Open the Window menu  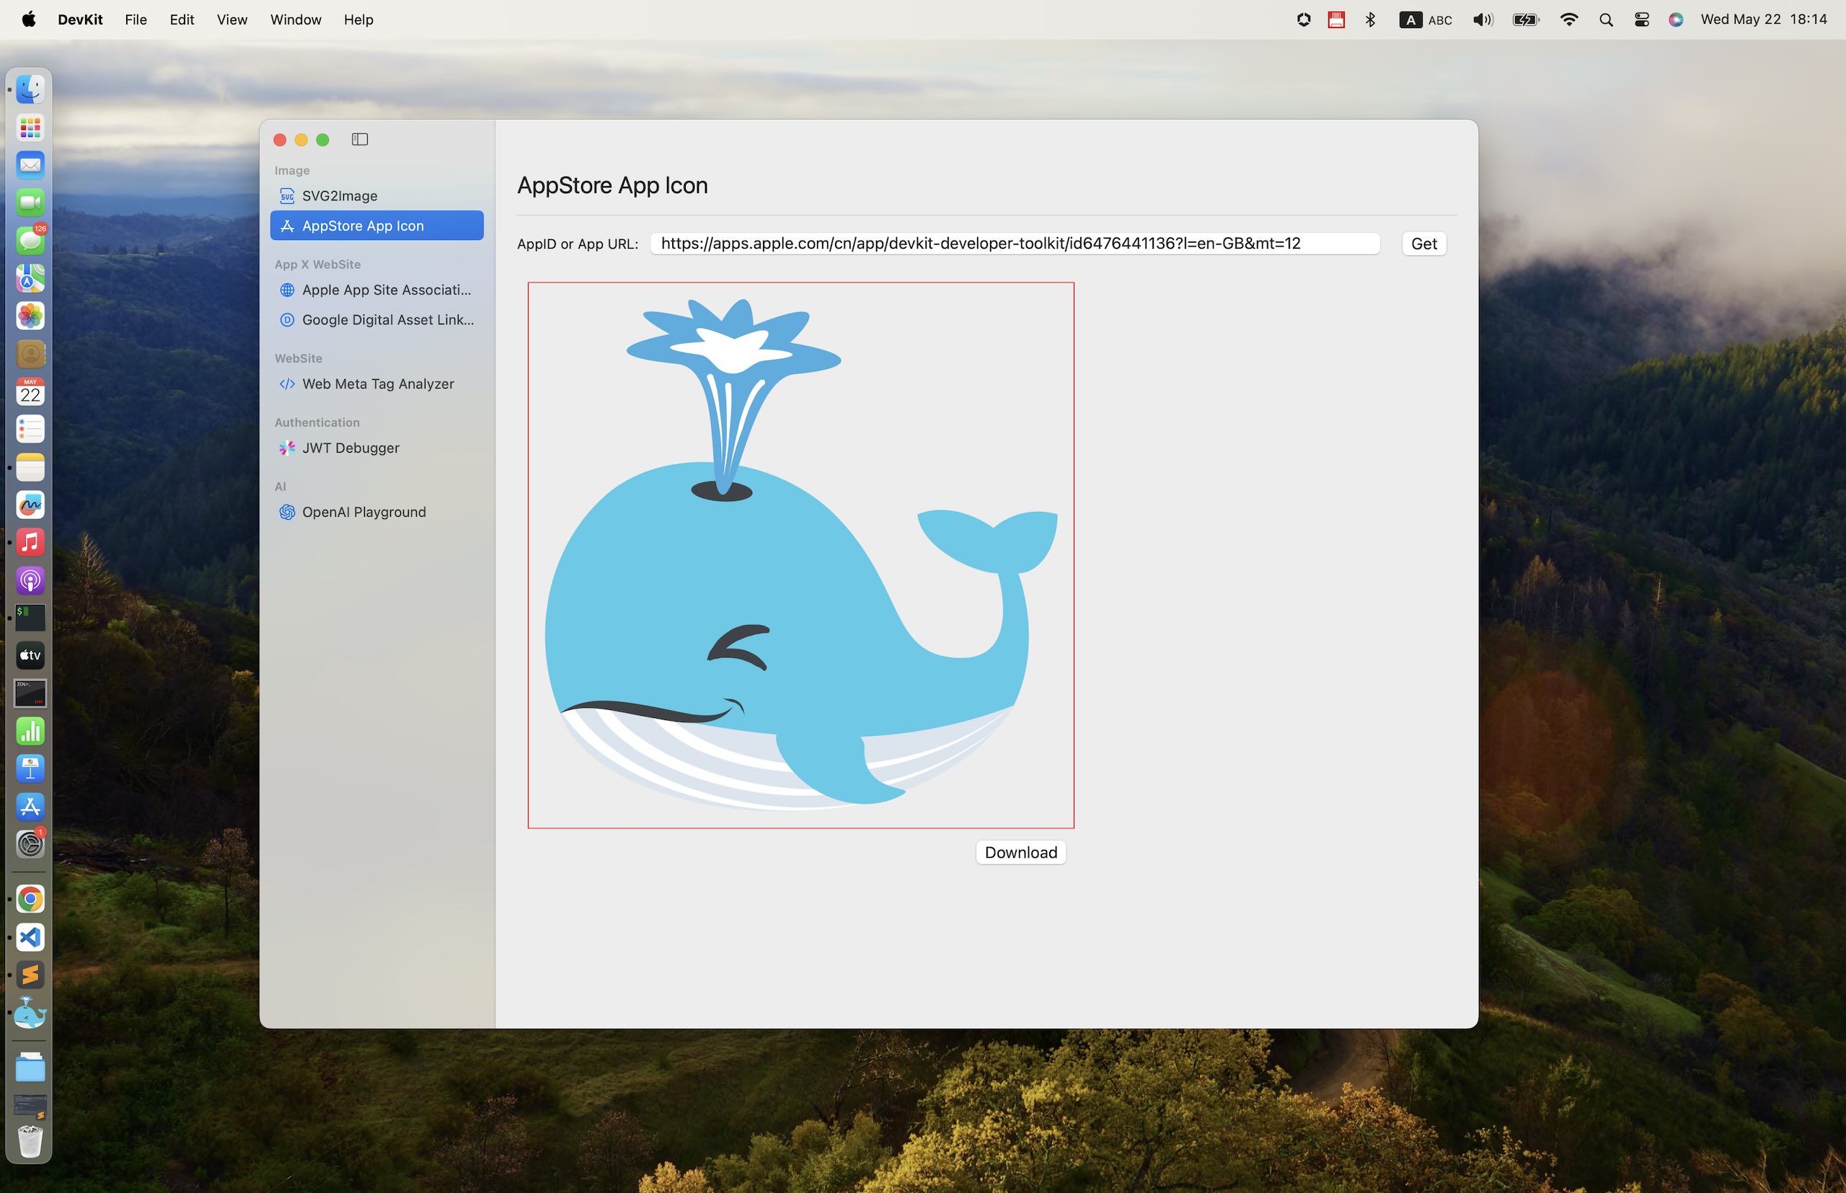point(295,19)
